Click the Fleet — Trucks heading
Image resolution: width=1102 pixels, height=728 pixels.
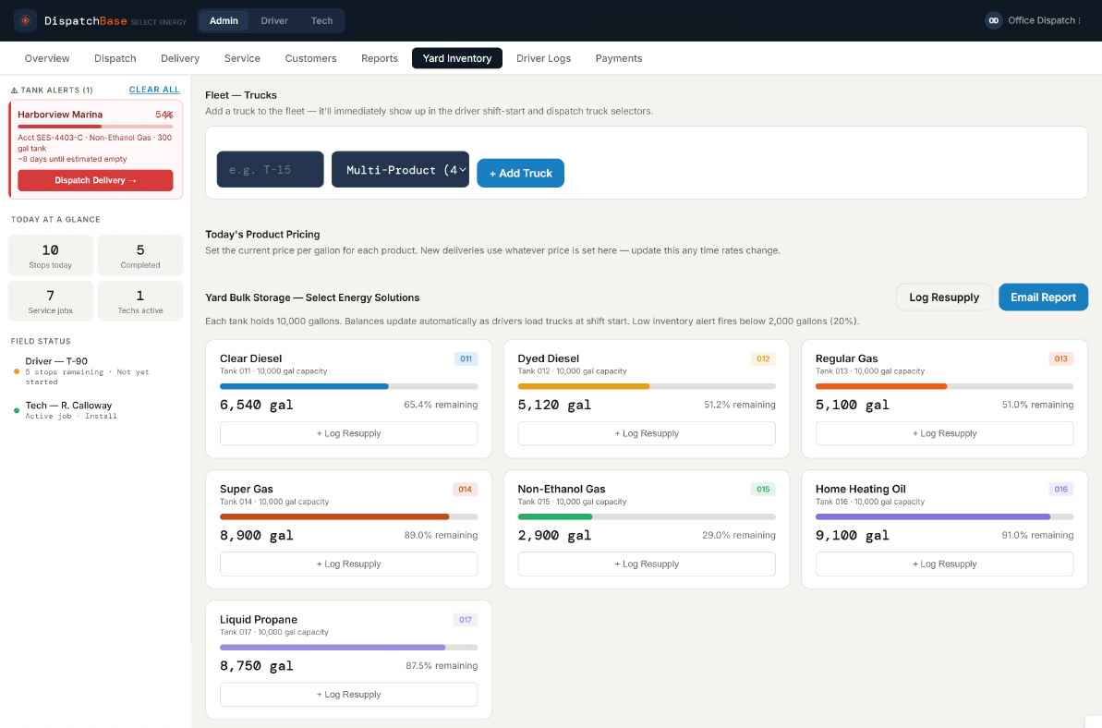(x=241, y=95)
